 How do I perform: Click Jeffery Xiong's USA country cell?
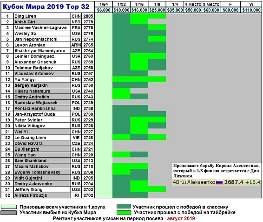[x=76, y=189]
